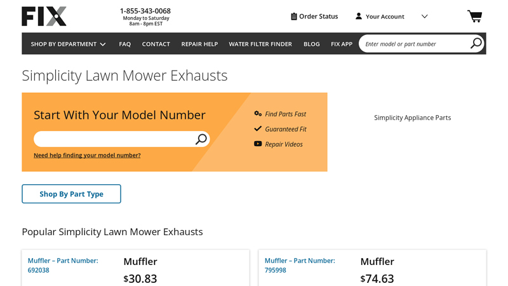Click the Shop By Part Type button
This screenshot has height=286, width=508.
tap(71, 194)
